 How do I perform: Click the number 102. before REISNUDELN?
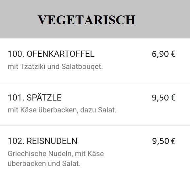pos(16,141)
